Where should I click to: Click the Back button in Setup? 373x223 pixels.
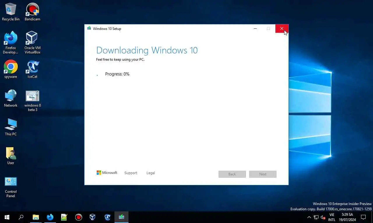click(232, 174)
